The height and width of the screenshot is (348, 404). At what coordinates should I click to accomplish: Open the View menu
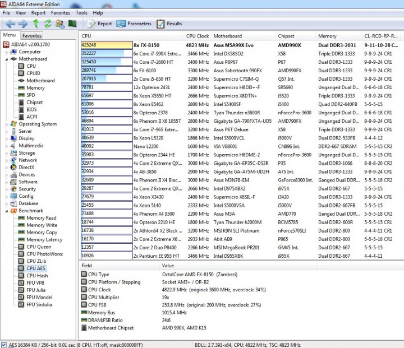(21, 13)
